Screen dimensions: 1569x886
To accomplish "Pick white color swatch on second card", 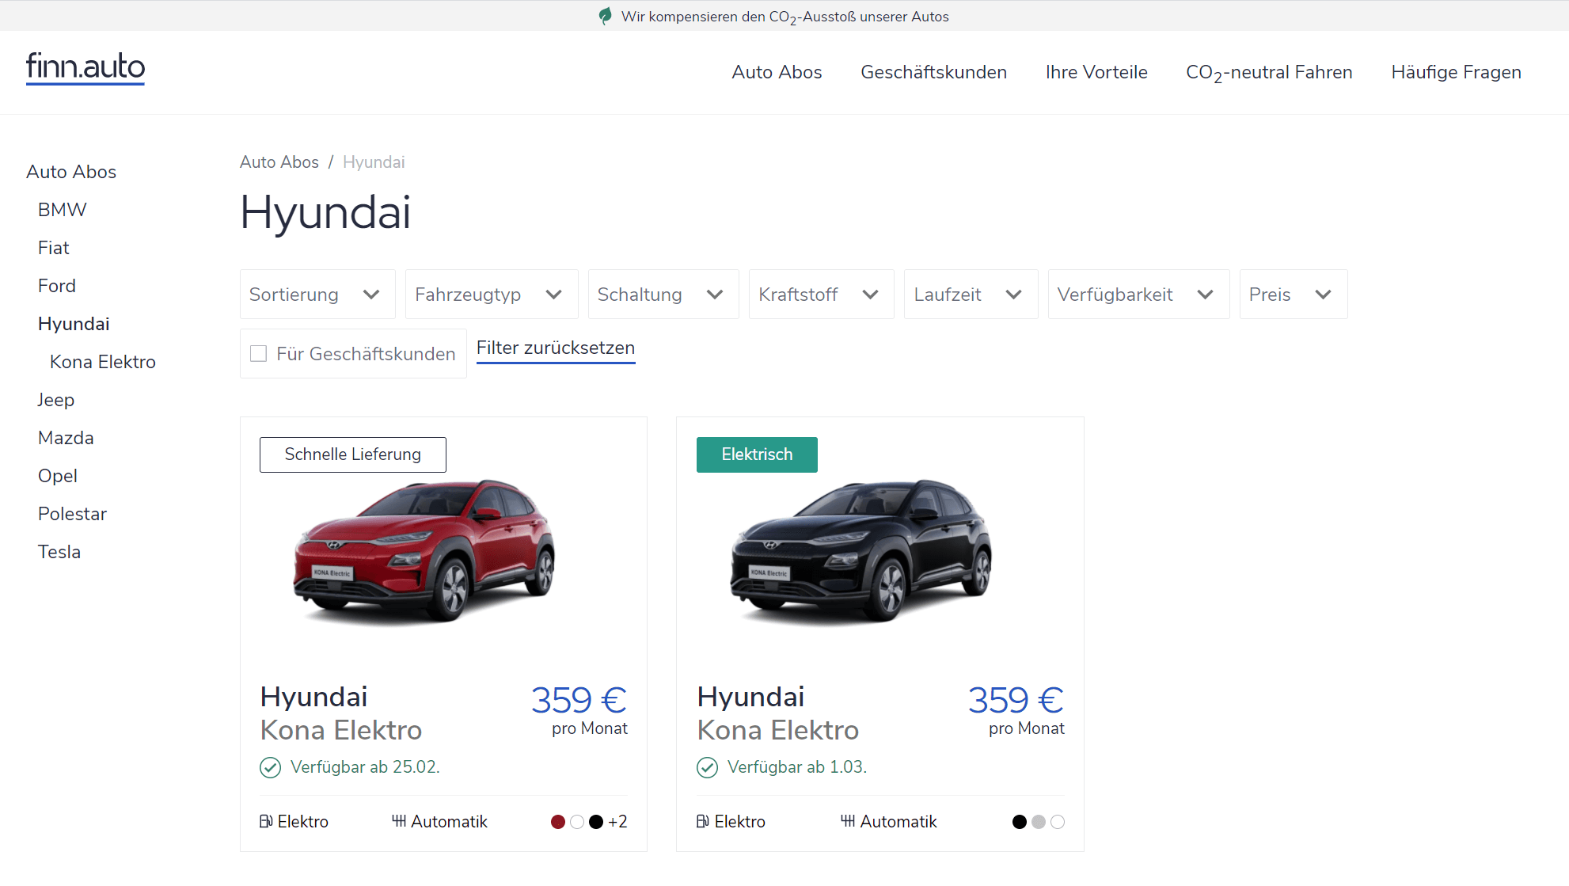I will click(x=1058, y=822).
